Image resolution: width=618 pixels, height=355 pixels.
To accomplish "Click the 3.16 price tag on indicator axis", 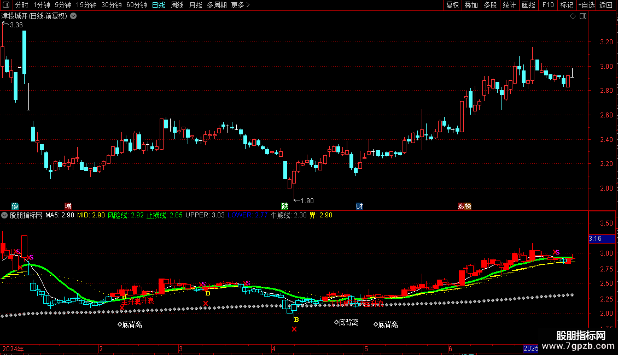I will pyautogui.click(x=602, y=239).
